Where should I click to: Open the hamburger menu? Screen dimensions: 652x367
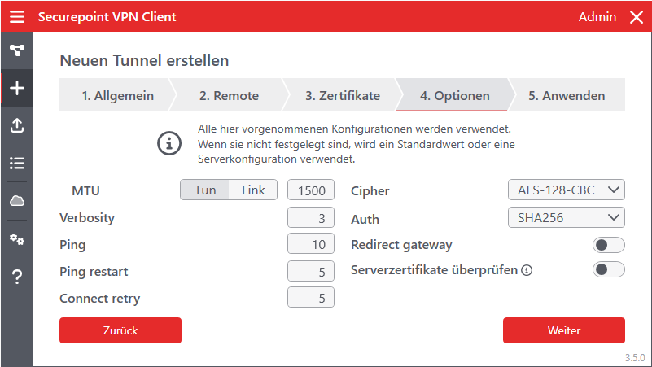pyautogui.click(x=17, y=17)
